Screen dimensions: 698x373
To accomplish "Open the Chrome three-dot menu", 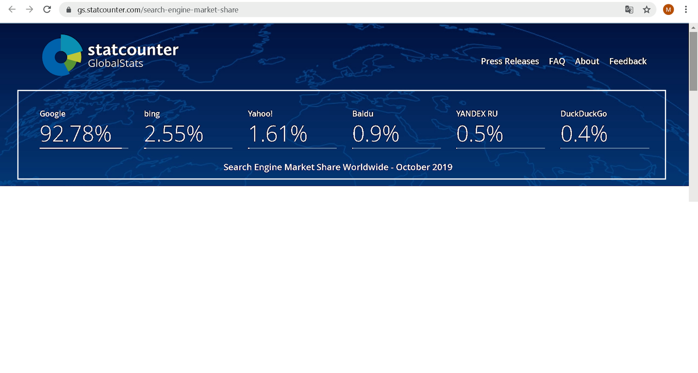I will [686, 10].
